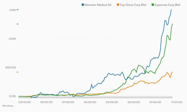
Task: Toggle Mercator Medical SA legend label
Action: tap(98, 5)
